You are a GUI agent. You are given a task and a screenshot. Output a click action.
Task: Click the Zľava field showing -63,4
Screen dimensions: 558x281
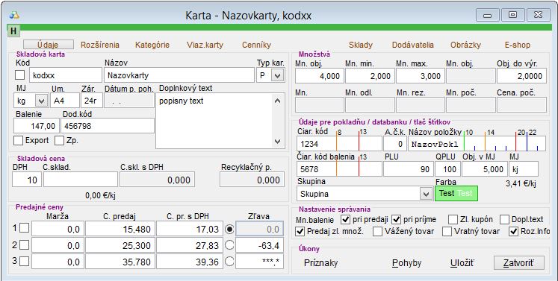click(259, 245)
